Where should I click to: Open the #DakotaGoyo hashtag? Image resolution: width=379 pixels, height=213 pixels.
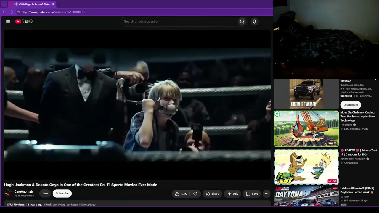(x=87, y=204)
